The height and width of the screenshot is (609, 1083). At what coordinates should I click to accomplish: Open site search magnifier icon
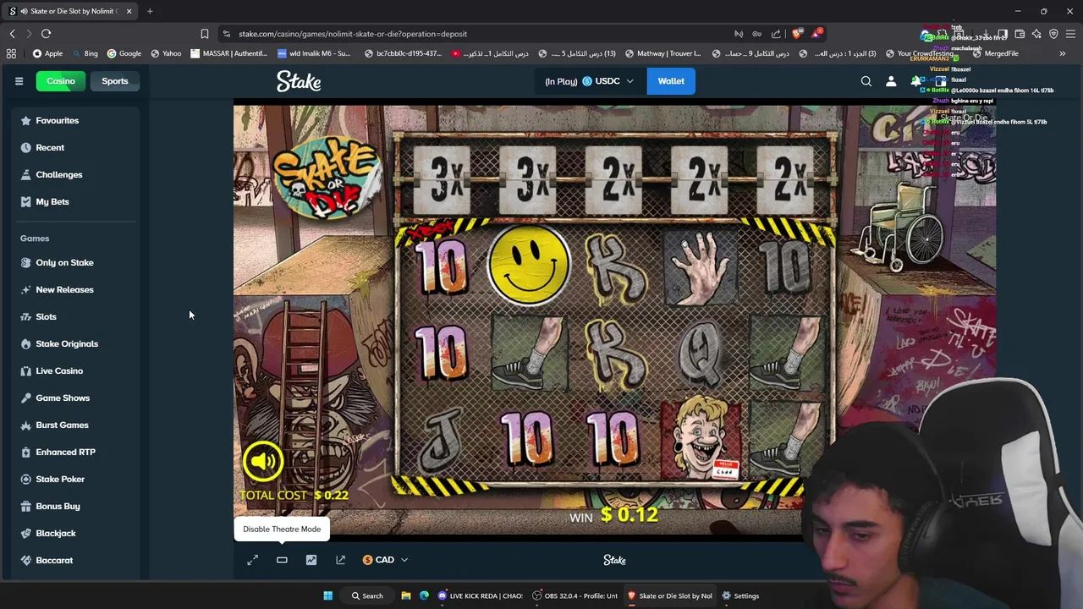click(866, 81)
